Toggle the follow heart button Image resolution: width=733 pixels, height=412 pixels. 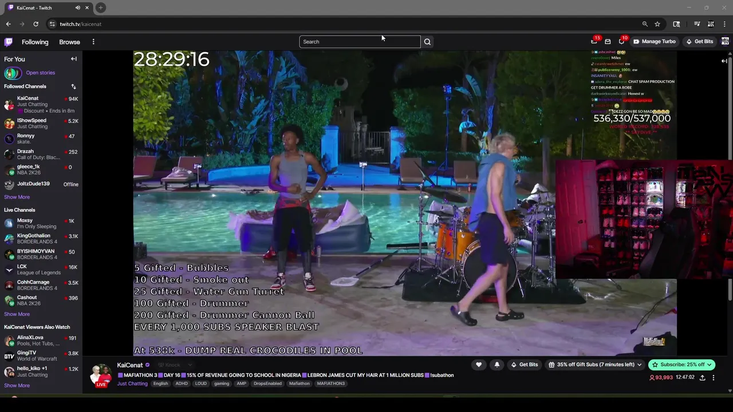(x=479, y=365)
